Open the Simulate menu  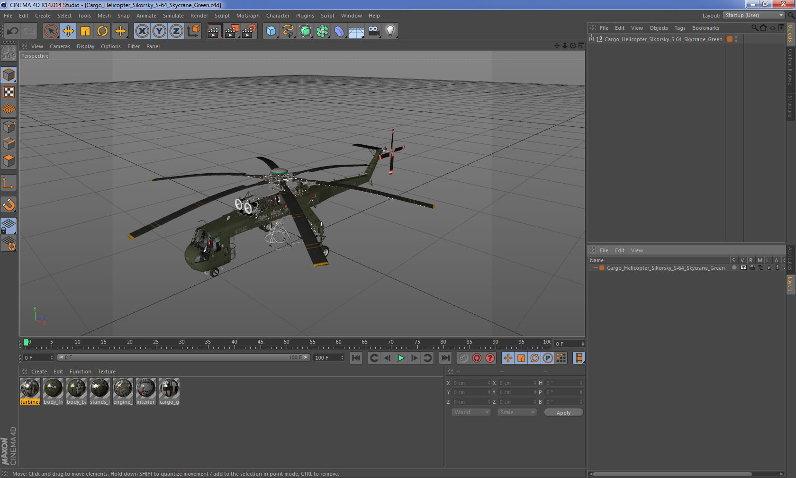(173, 16)
